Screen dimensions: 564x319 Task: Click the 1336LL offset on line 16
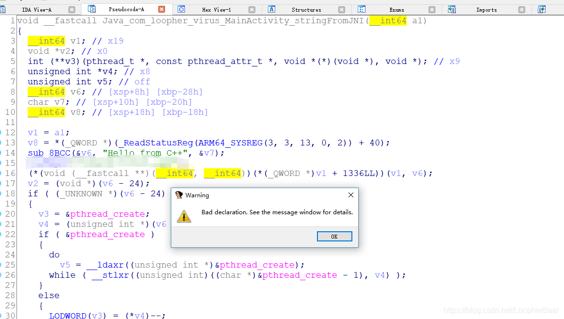pyautogui.click(x=359, y=174)
